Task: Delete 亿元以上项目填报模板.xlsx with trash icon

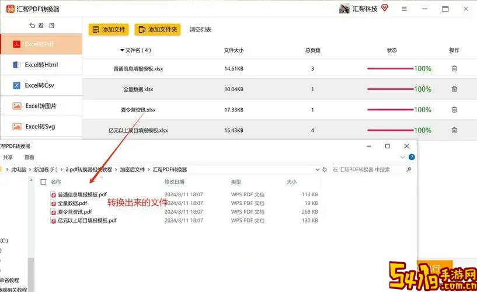Action: tap(454, 130)
